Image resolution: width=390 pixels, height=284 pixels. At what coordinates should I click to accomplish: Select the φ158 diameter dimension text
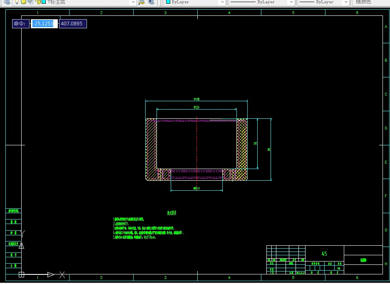point(196,99)
